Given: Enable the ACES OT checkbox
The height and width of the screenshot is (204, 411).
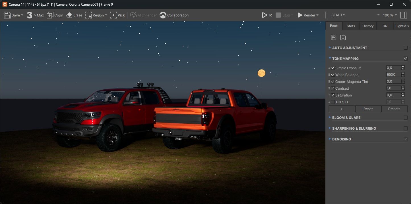Looking at the screenshot, I should click(x=333, y=102).
